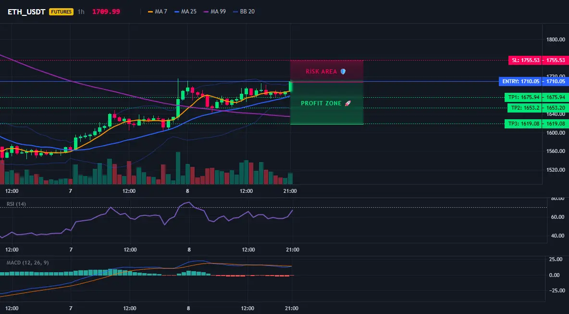Click the 21:00 time label on price chart
The image size is (569, 314).
(x=290, y=191)
